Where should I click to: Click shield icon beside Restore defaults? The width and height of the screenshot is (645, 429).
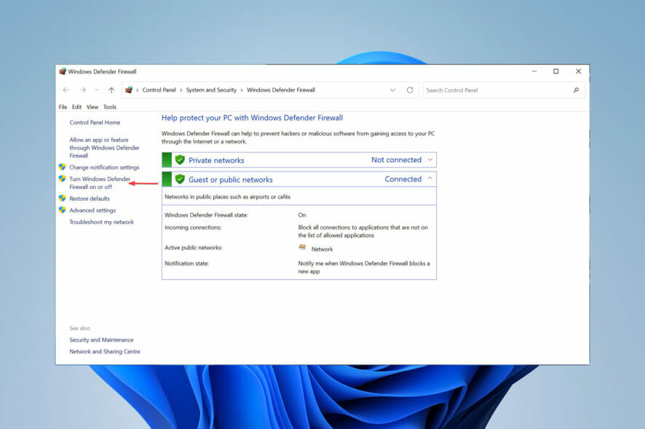click(62, 198)
